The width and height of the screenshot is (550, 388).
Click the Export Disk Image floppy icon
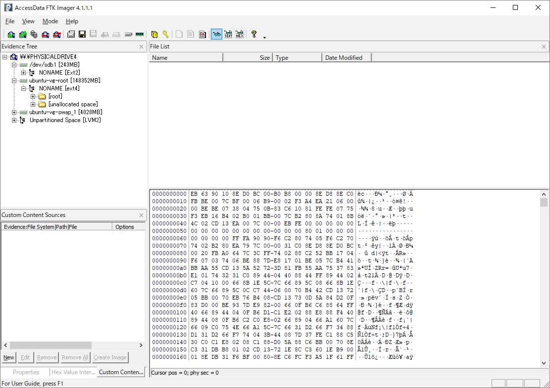coord(82,34)
